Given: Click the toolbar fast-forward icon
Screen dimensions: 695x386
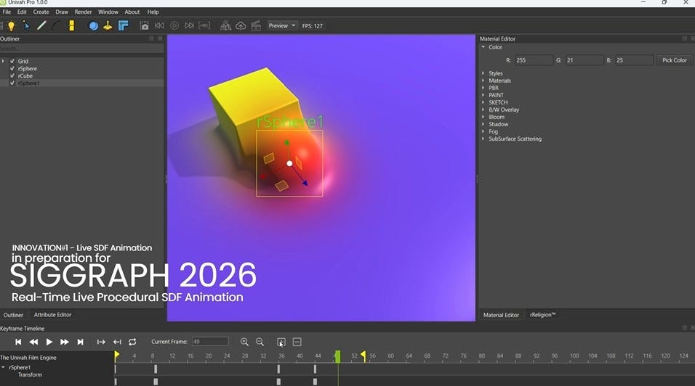Looking at the screenshot, I should [x=189, y=25].
